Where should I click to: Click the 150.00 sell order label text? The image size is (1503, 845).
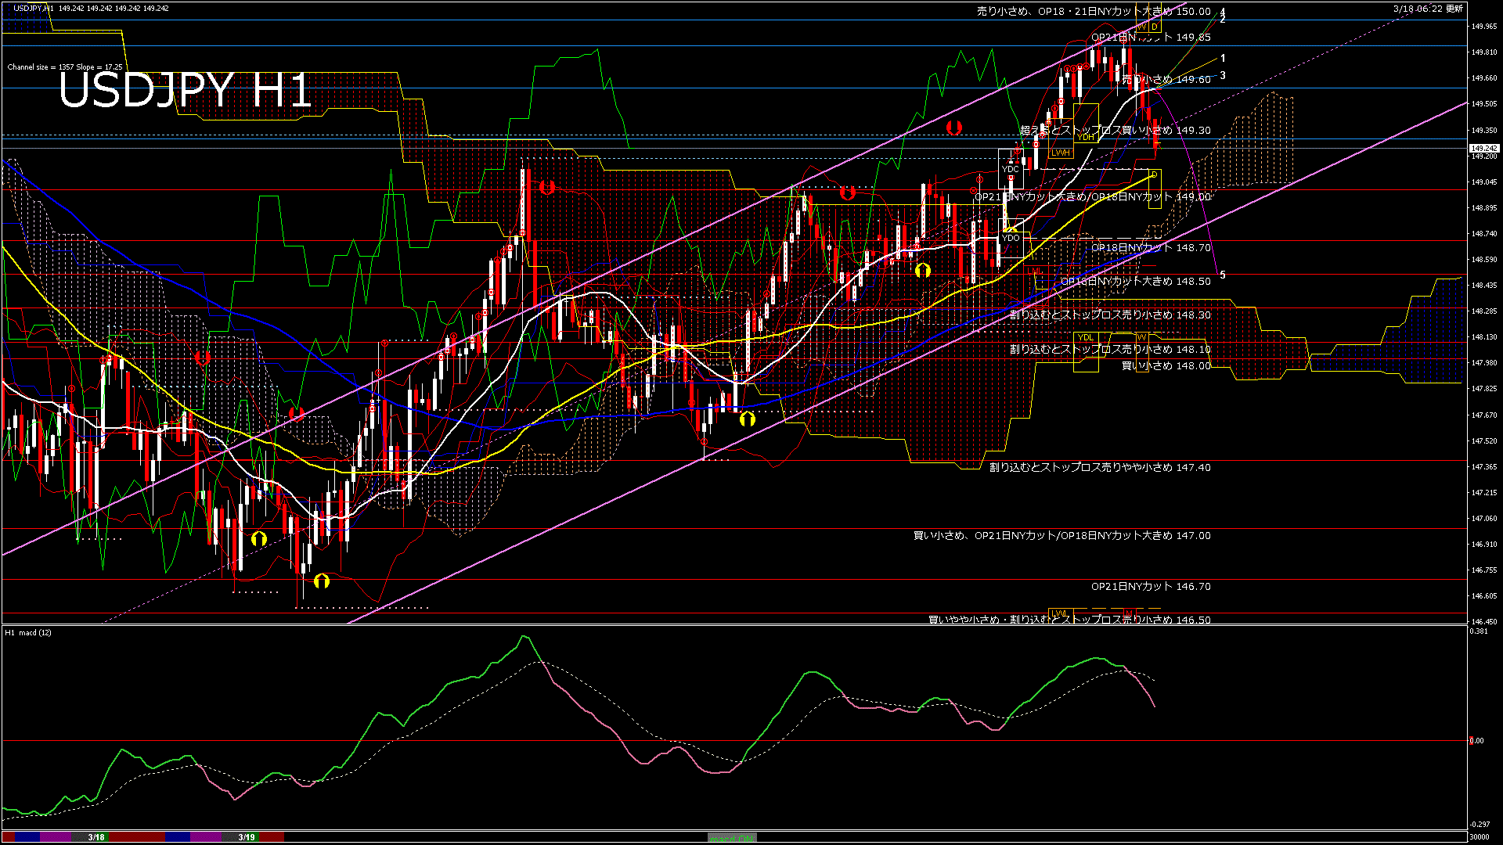coord(1094,12)
